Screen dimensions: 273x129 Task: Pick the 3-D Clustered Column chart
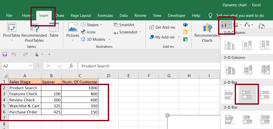click(229, 70)
